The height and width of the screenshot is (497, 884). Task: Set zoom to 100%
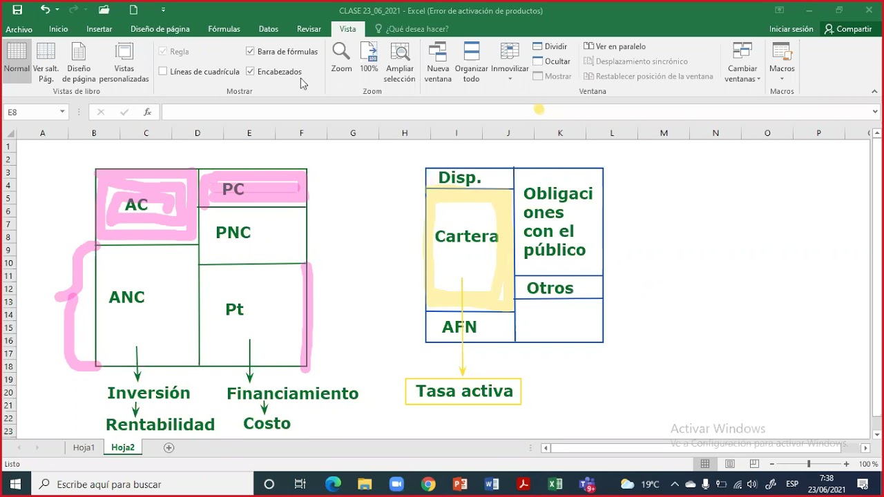(369, 57)
